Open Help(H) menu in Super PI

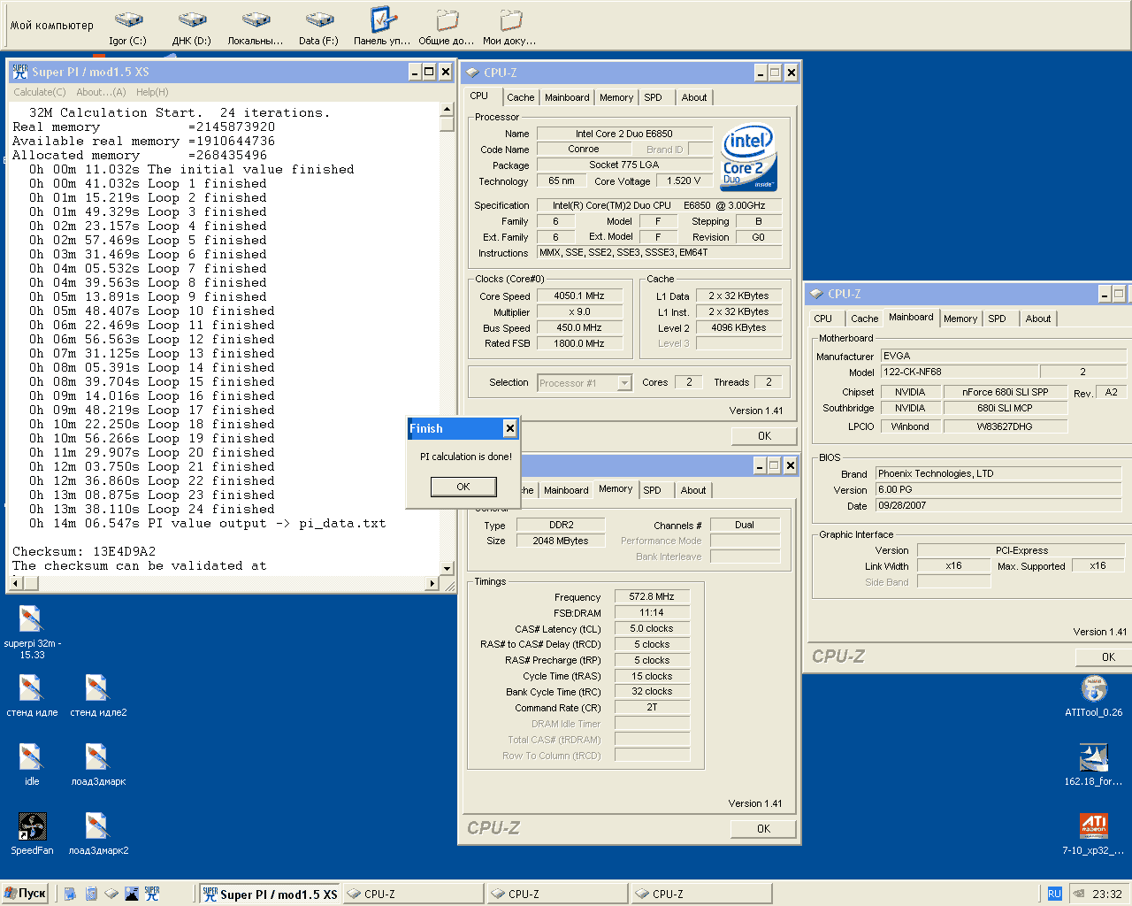pos(152,92)
